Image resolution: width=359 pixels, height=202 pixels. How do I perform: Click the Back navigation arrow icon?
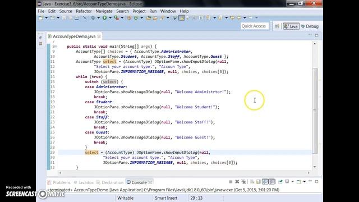(x=239, y=17)
